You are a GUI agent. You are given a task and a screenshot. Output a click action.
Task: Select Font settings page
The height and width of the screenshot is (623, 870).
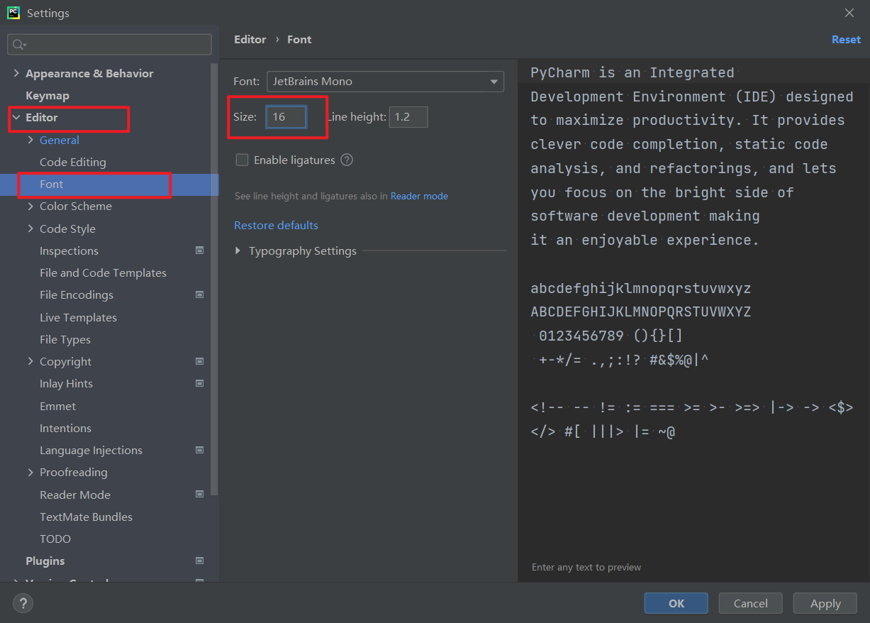click(x=52, y=184)
